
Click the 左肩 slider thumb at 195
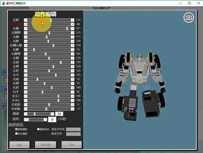61,62
